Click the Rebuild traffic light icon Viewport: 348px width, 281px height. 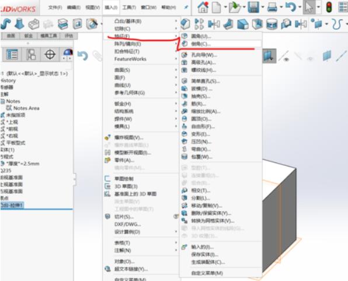(x=329, y=7)
